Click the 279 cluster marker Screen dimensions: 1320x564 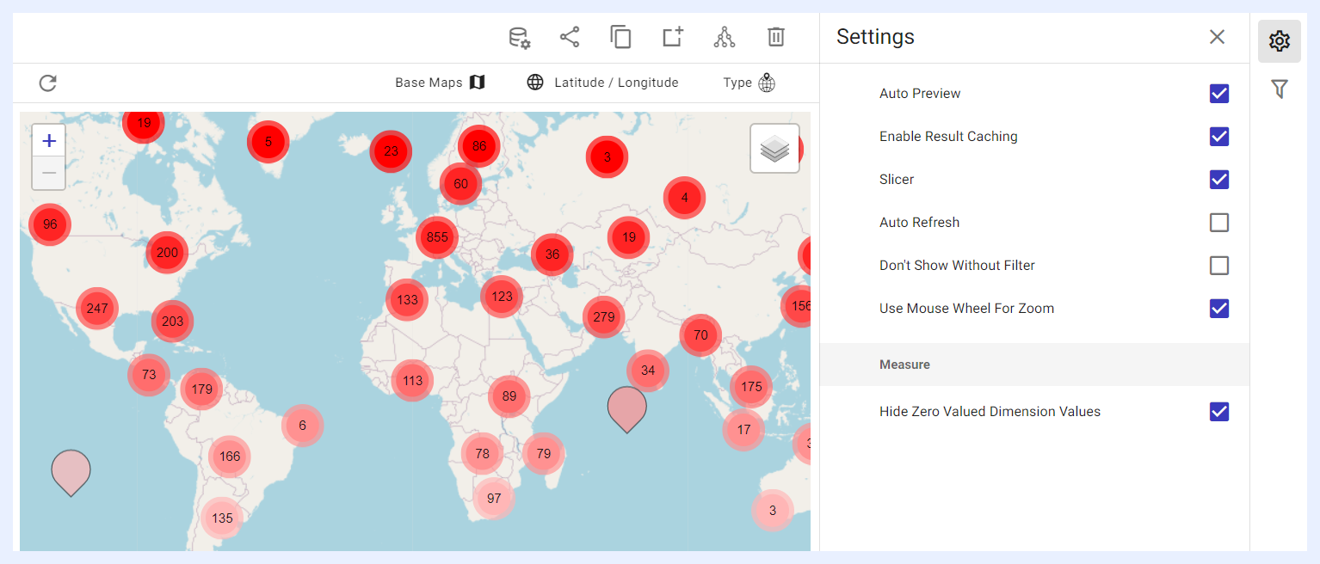(x=604, y=317)
